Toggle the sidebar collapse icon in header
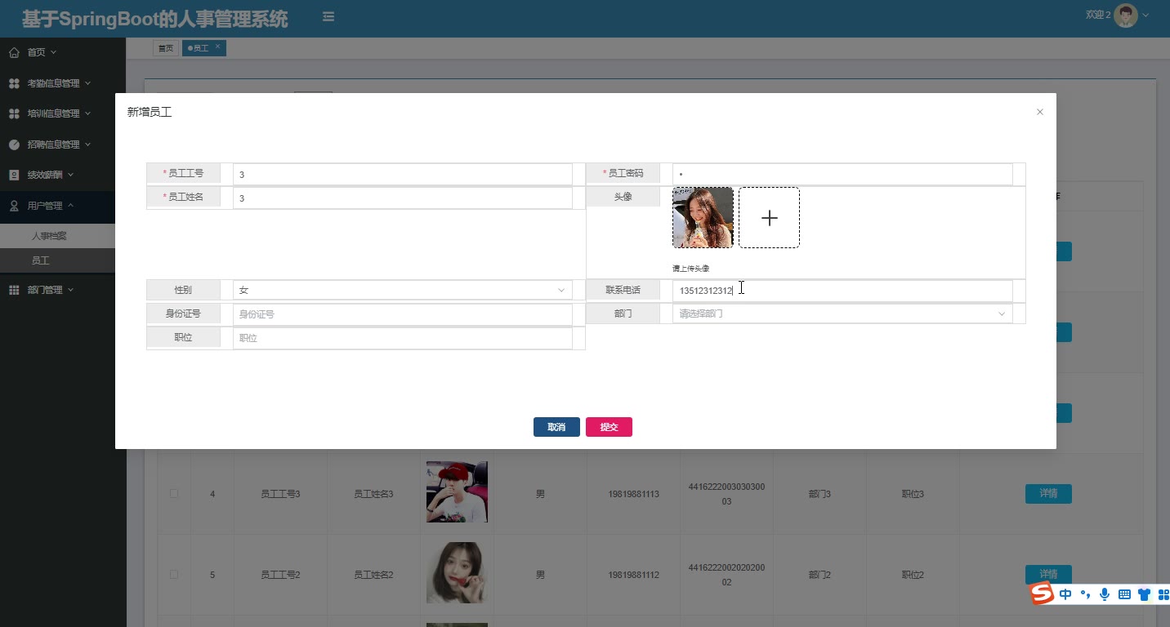The width and height of the screenshot is (1170, 627). click(x=328, y=16)
